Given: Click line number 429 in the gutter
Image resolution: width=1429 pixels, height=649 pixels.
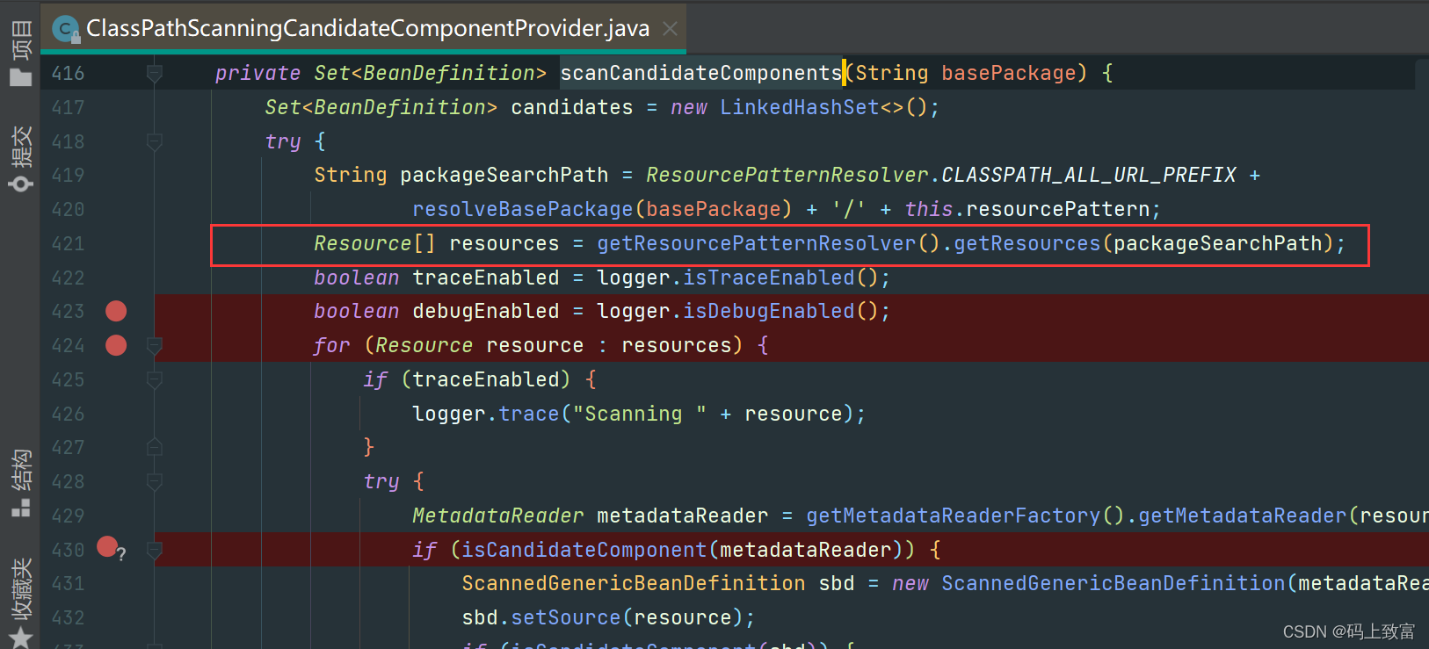Looking at the screenshot, I should pos(68,516).
